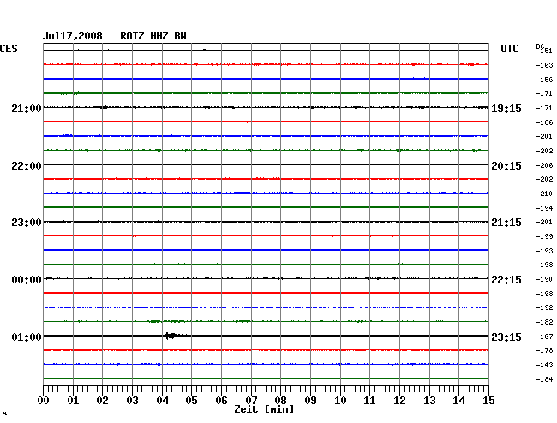The height and width of the screenshot is (423, 557).
Task: Click minute tick label 09 on the axis
Action: pos(310,401)
